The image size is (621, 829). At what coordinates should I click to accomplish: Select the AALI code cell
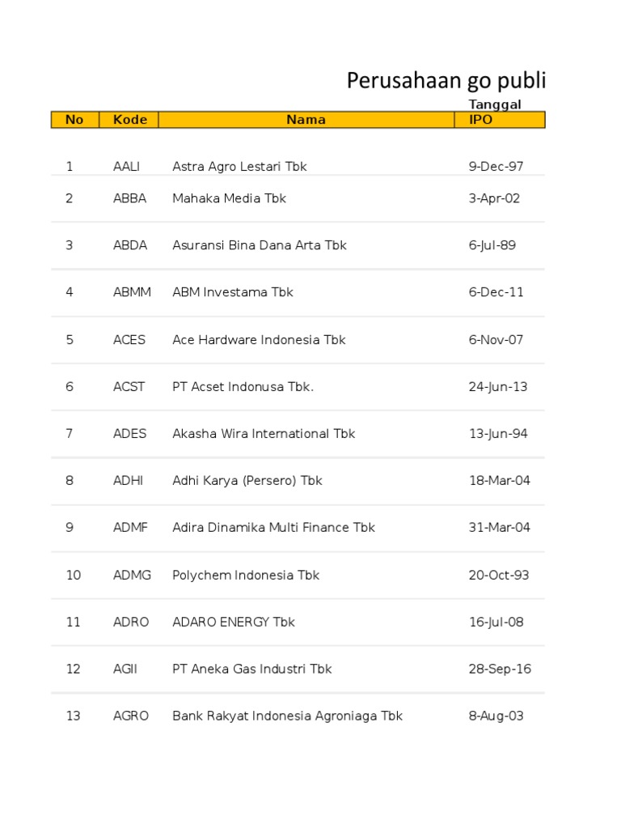tap(126, 167)
